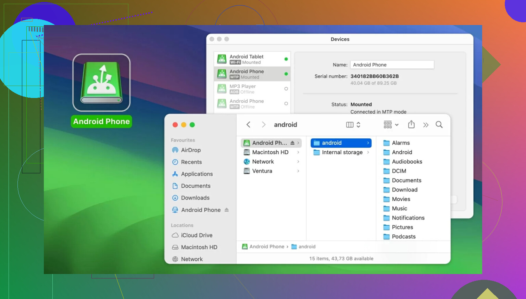Viewport: 526px width, 299px height.
Task: Open the DCIM folder
Action: (399, 171)
